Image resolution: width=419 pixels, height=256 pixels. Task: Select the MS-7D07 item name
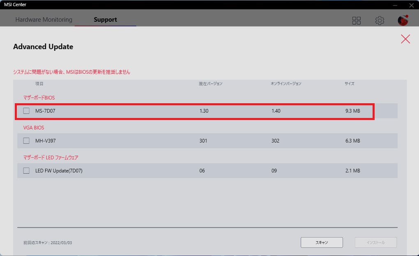(45, 111)
